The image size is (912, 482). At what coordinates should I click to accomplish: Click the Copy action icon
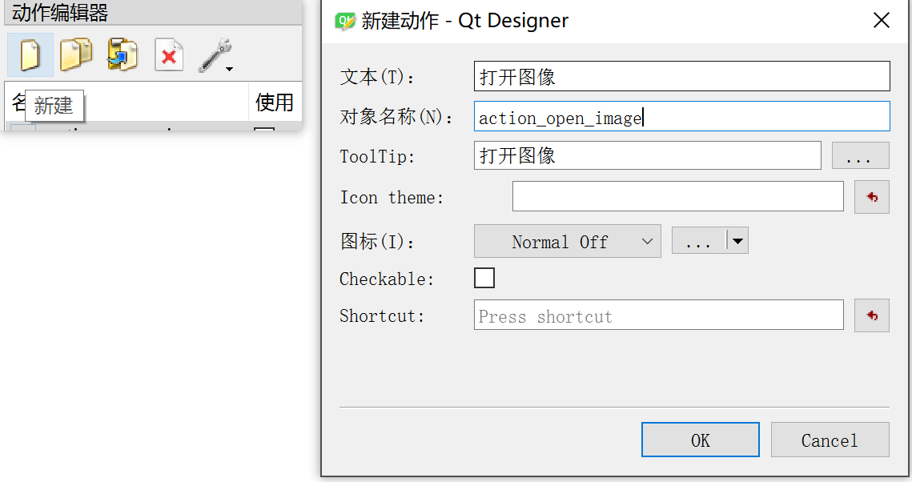coord(76,55)
